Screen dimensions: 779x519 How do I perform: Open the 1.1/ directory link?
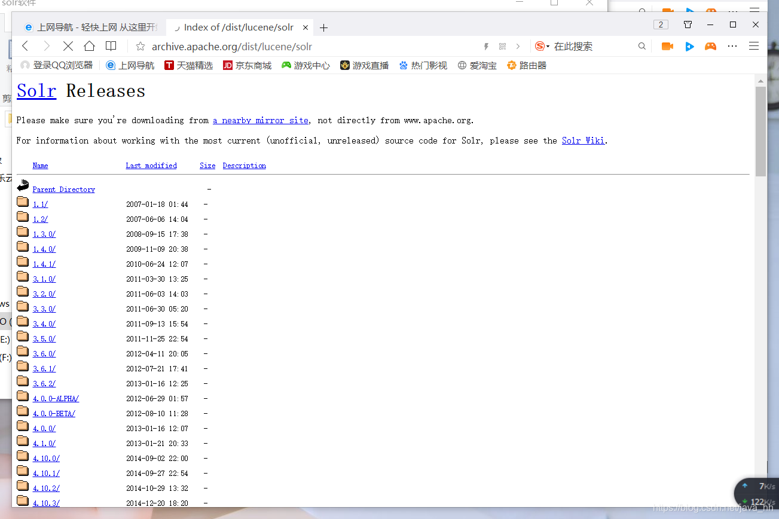[40, 204]
